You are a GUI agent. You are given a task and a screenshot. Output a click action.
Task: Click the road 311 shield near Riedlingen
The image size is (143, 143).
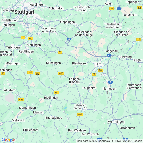[x=56, y=93]
